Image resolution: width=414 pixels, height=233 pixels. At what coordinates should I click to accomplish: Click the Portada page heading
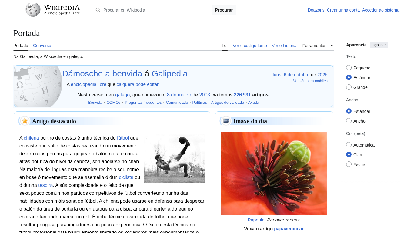point(27,33)
